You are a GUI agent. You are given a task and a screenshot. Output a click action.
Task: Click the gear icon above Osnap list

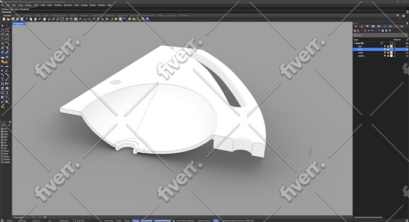(x=10, y=122)
